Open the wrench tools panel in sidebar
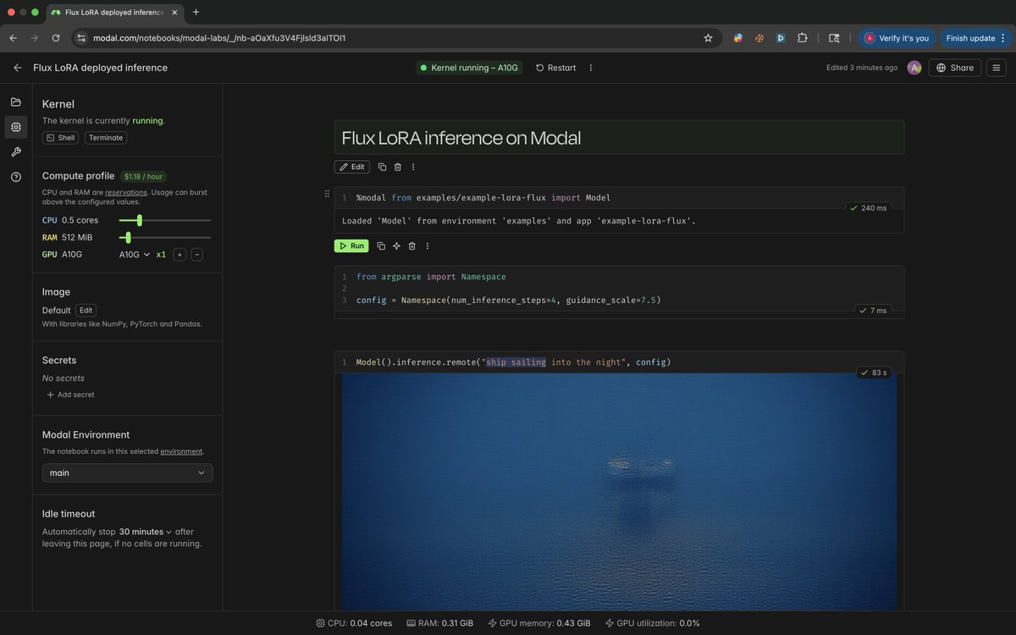Viewport: 1016px width, 635px height. [x=15, y=152]
